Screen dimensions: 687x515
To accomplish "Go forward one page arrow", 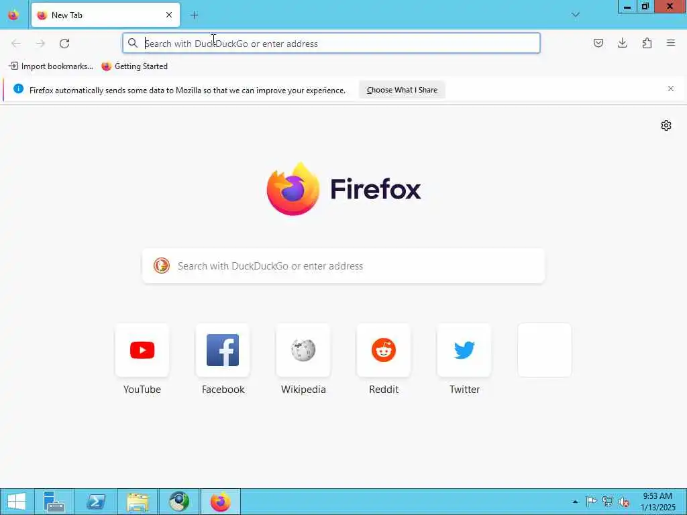I will [40, 43].
